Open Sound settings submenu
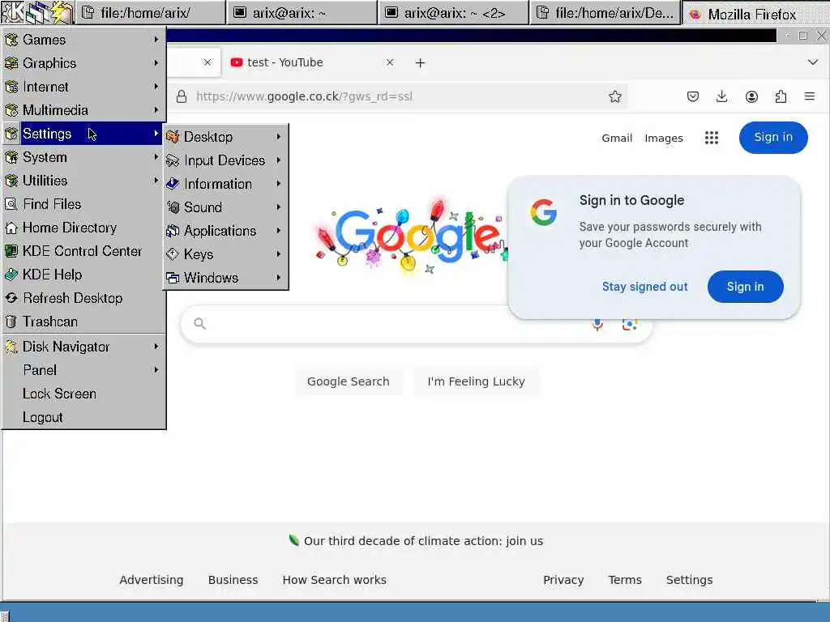The image size is (830, 622). point(226,207)
